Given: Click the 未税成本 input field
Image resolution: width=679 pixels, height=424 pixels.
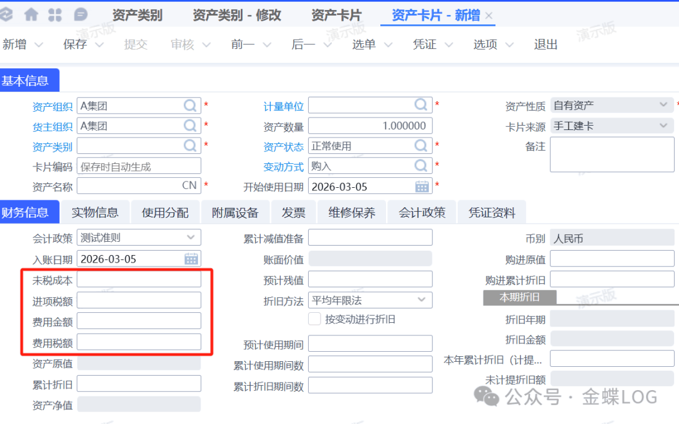Looking at the screenshot, I should click(x=139, y=280).
